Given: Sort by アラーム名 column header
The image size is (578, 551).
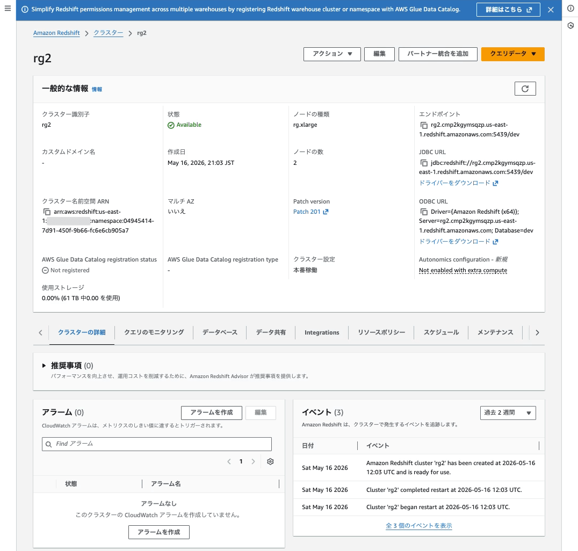Looking at the screenshot, I should point(165,483).
